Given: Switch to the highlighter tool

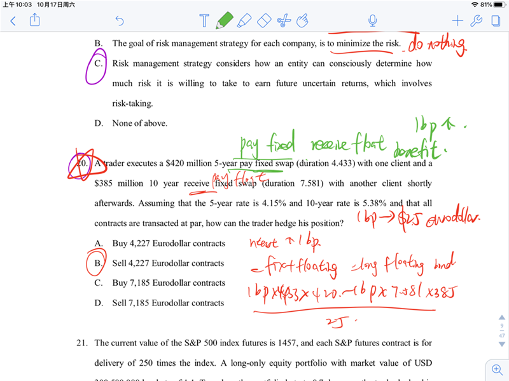Looking at the screenshot, I should pos(244,21).
